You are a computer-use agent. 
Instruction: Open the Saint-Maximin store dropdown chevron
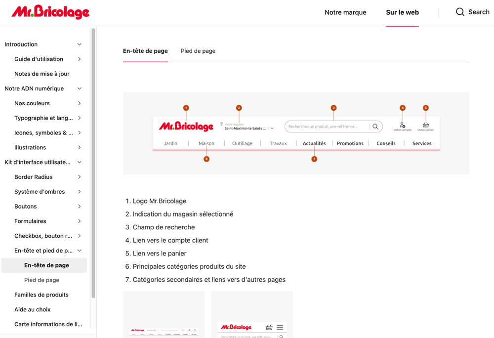[x=272, y=128]
